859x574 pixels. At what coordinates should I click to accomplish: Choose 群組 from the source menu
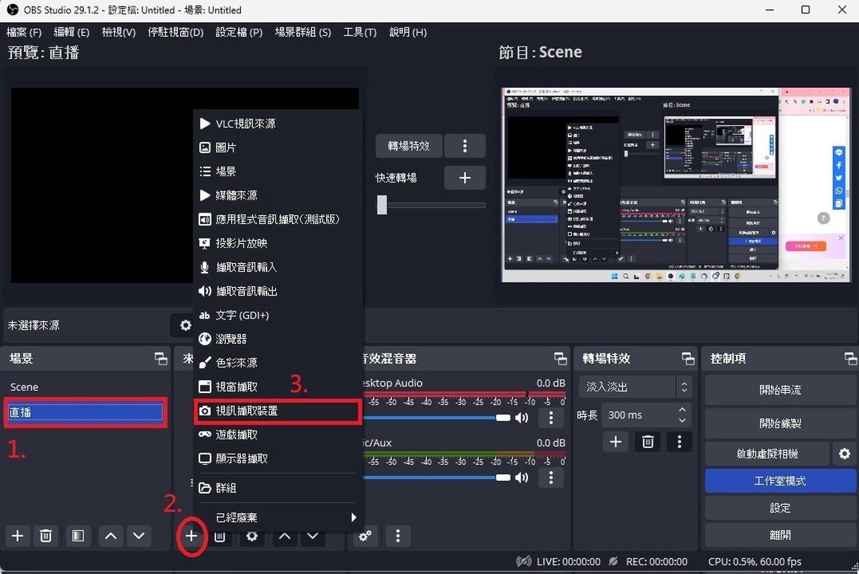pos(279,487)
